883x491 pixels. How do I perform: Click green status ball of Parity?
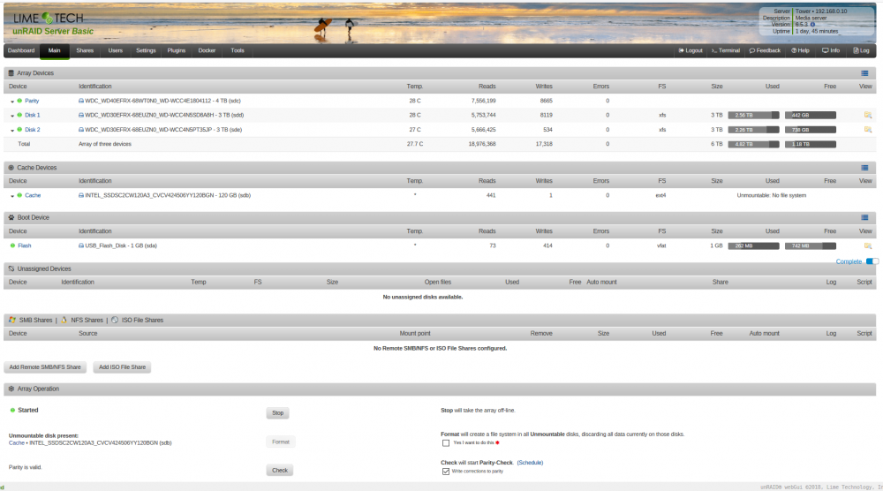19,101
